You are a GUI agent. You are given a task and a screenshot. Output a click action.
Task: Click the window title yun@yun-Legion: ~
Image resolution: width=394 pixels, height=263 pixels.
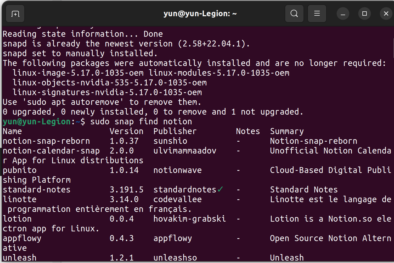pos(200,14)
